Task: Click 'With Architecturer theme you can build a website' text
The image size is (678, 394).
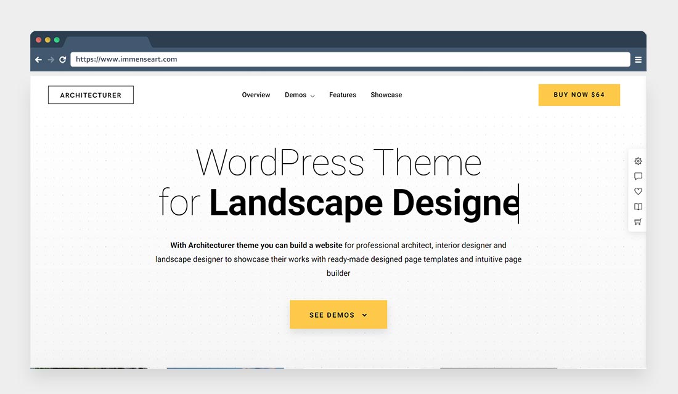Action: pos(256,246)
